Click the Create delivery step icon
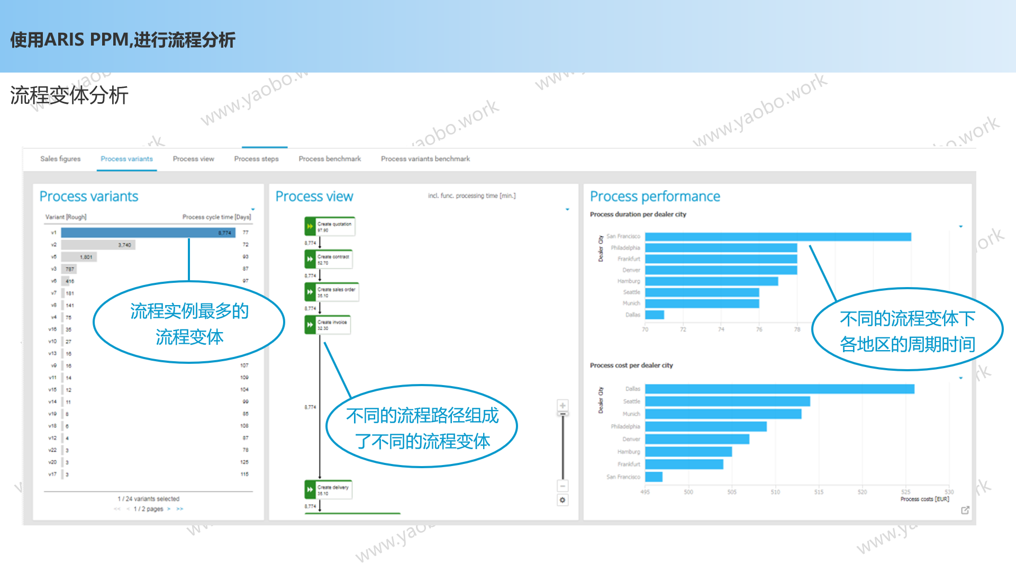This screenshot has height=572, width=1016. (x=310, y=489)
